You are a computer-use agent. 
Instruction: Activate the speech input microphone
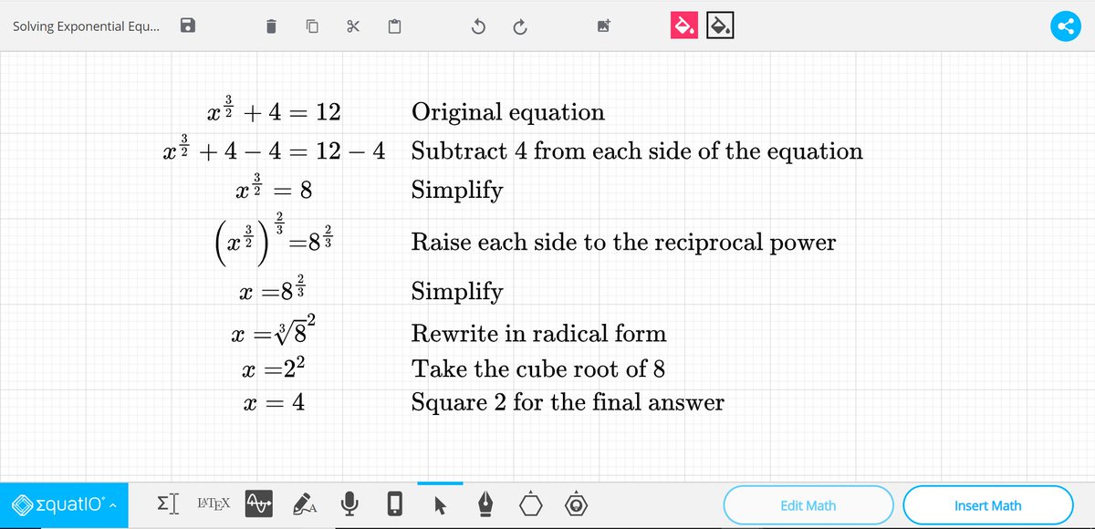pos(349,503)
